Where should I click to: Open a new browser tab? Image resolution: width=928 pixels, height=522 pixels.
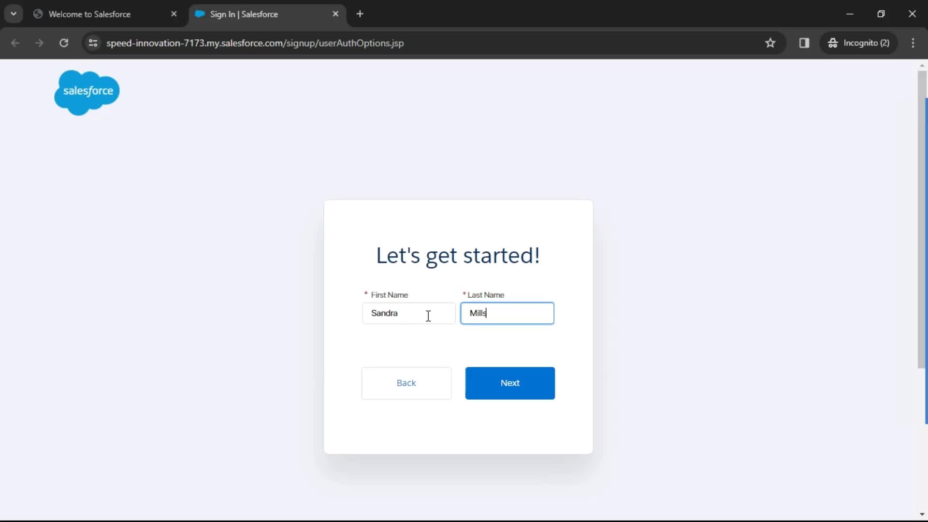click(360, 14)
